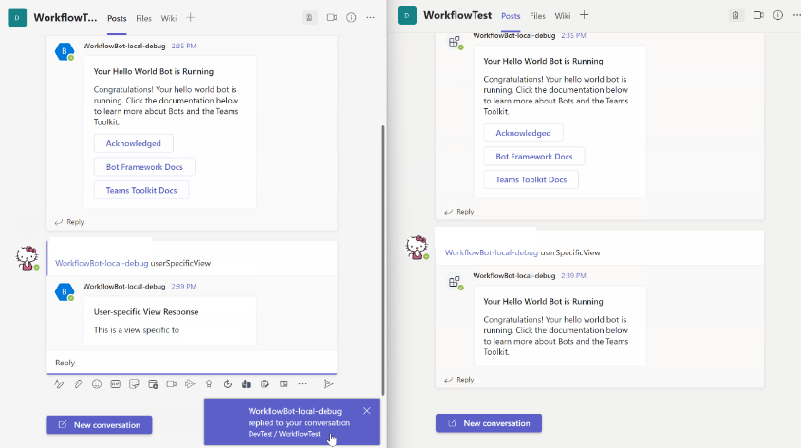Click the WorkflowBot-local-debug mention link, left window

[x=102, y=263]
